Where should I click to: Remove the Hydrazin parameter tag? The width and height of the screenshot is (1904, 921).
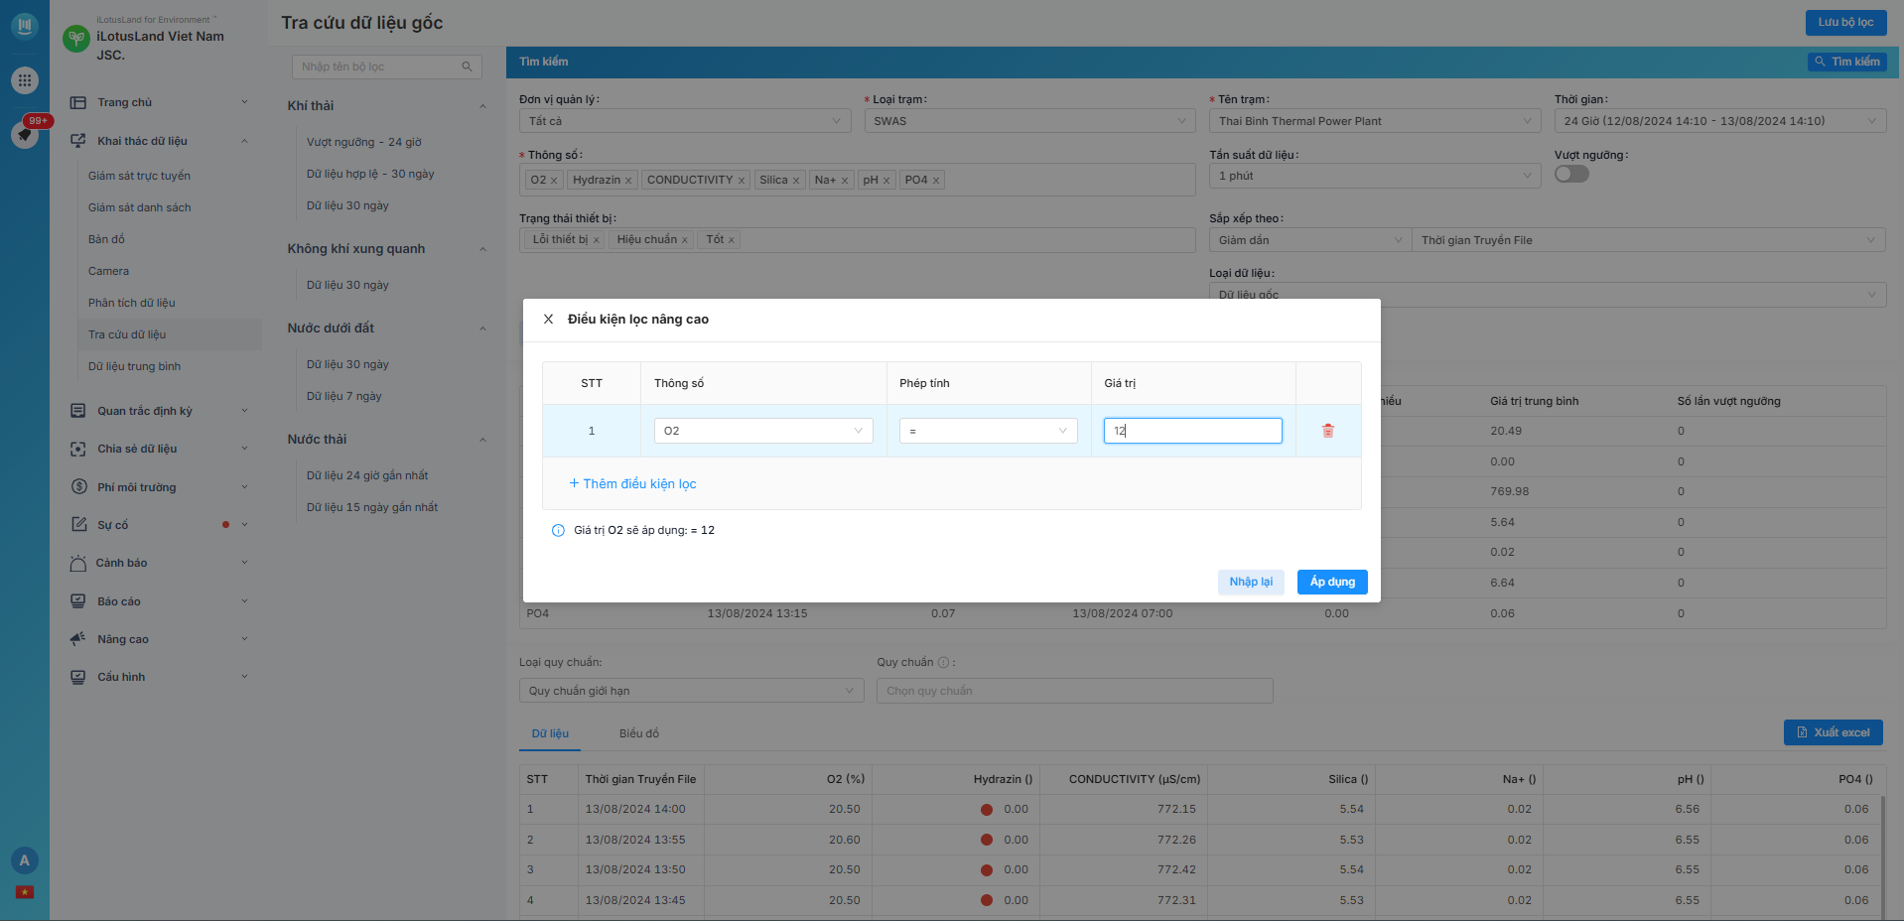(628, 181)
